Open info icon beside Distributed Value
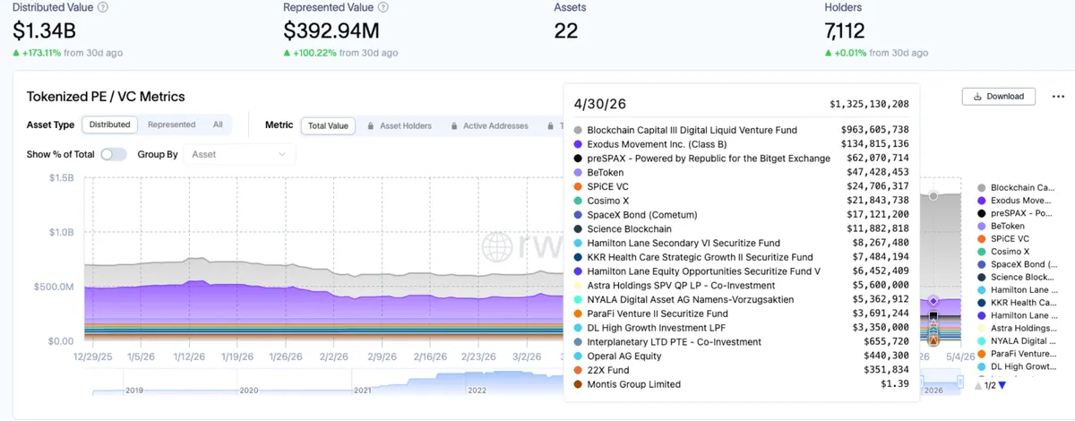1075x421 pixels. pos(103,7)
